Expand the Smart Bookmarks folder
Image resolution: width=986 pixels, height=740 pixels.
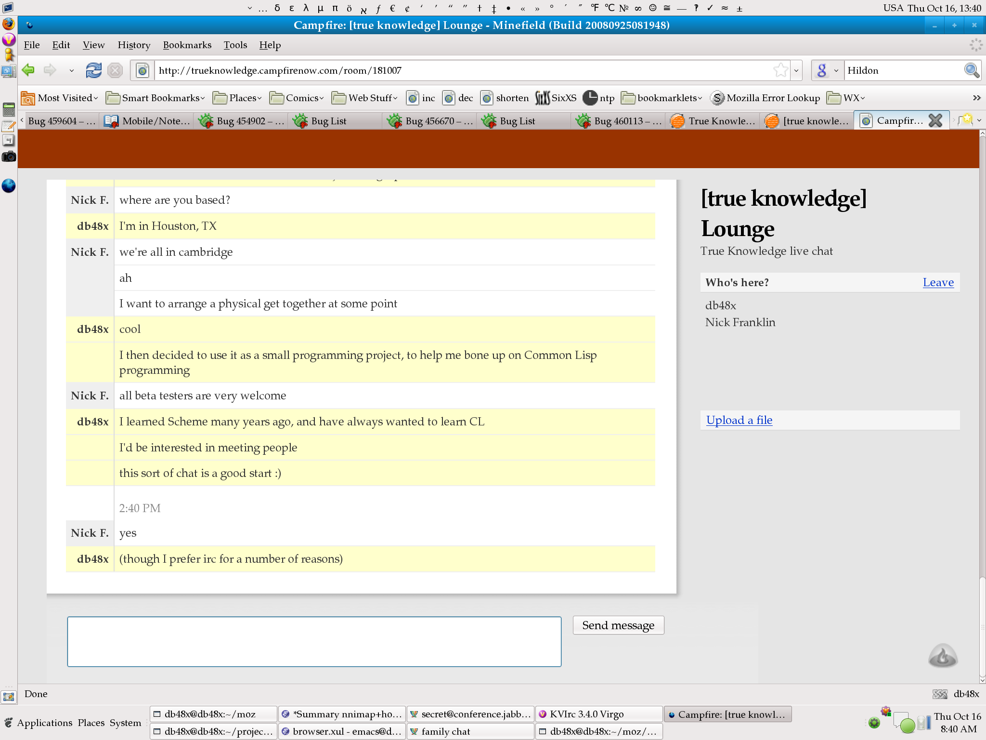[x=156, y=98]
